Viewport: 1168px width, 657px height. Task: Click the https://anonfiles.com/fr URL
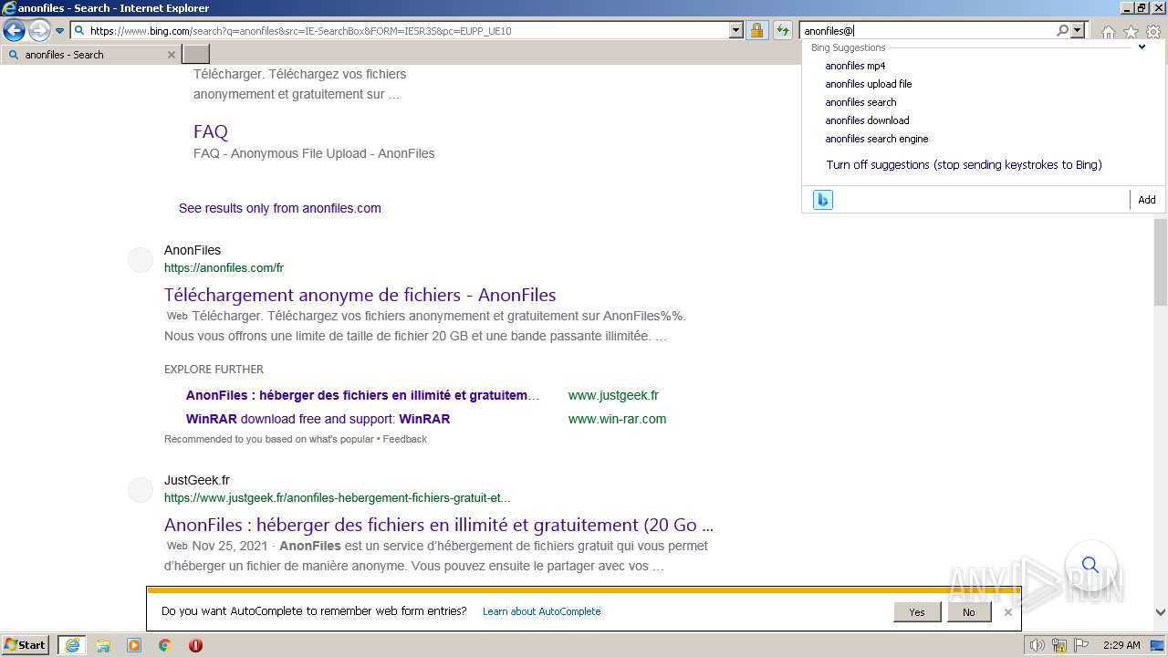coord(224,267)
